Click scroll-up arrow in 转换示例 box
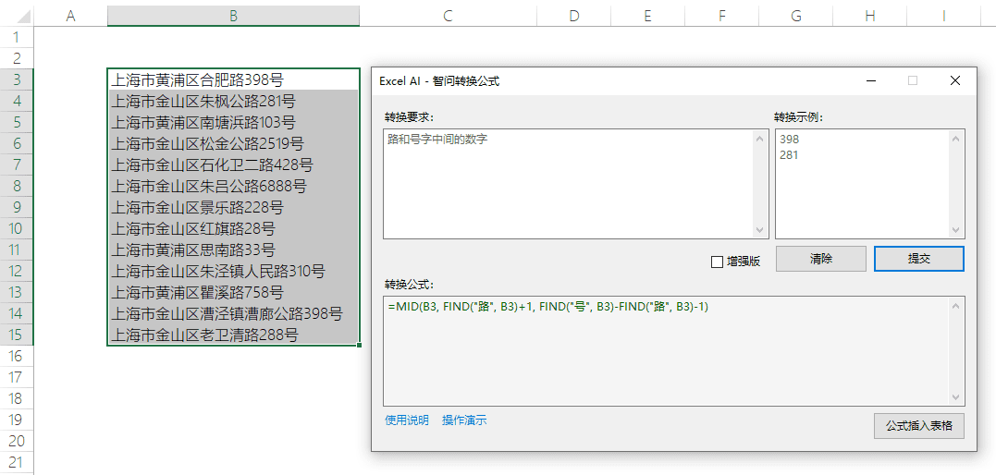996x475 pixels. click(x=956, y=139)
